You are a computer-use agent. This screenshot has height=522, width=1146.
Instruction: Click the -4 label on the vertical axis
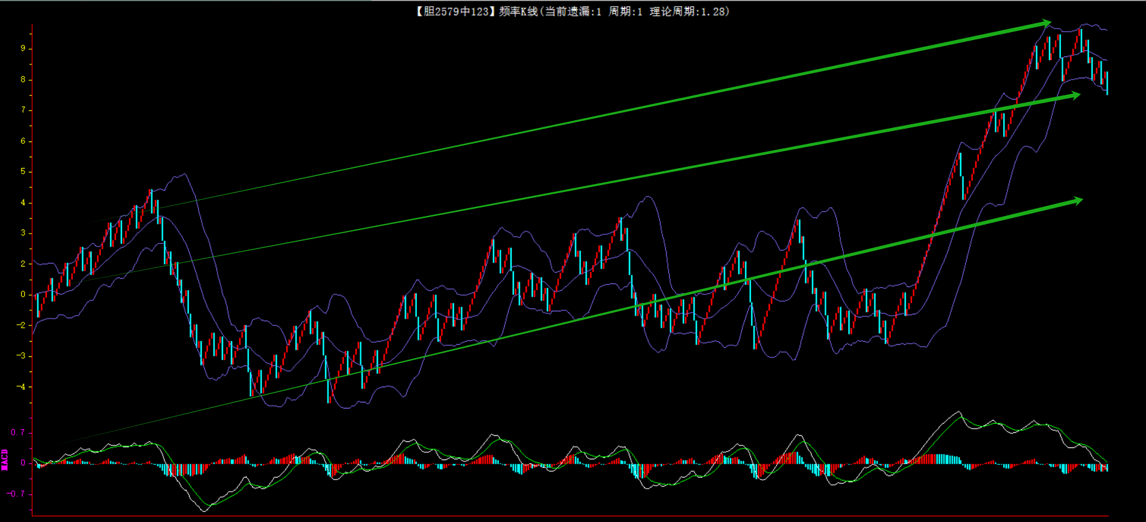click(x=22, y=387)
